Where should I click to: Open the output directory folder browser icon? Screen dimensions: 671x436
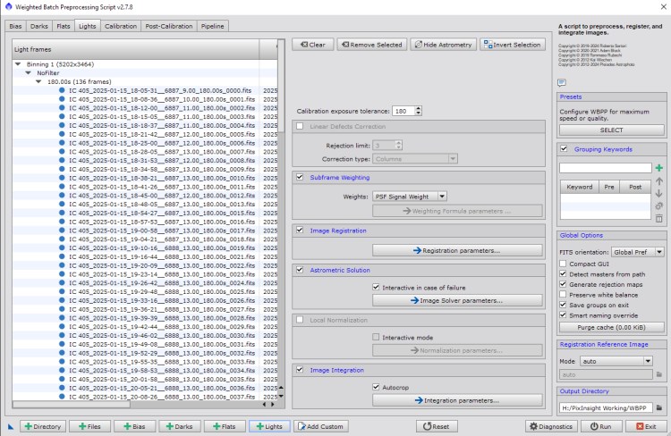[658, 407]
